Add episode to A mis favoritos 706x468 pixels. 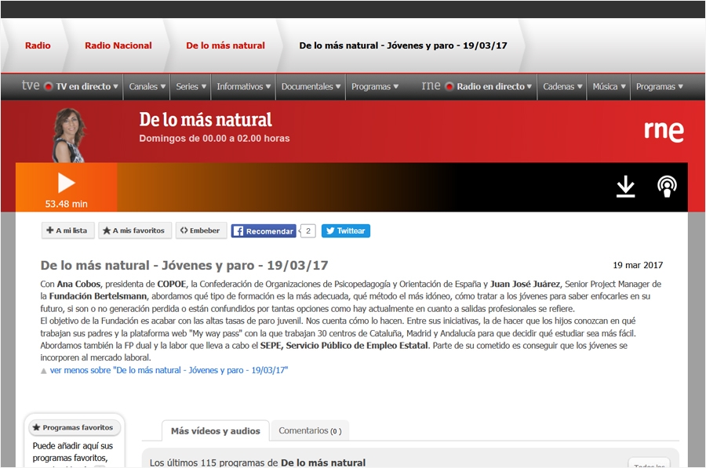click(135, 230)
